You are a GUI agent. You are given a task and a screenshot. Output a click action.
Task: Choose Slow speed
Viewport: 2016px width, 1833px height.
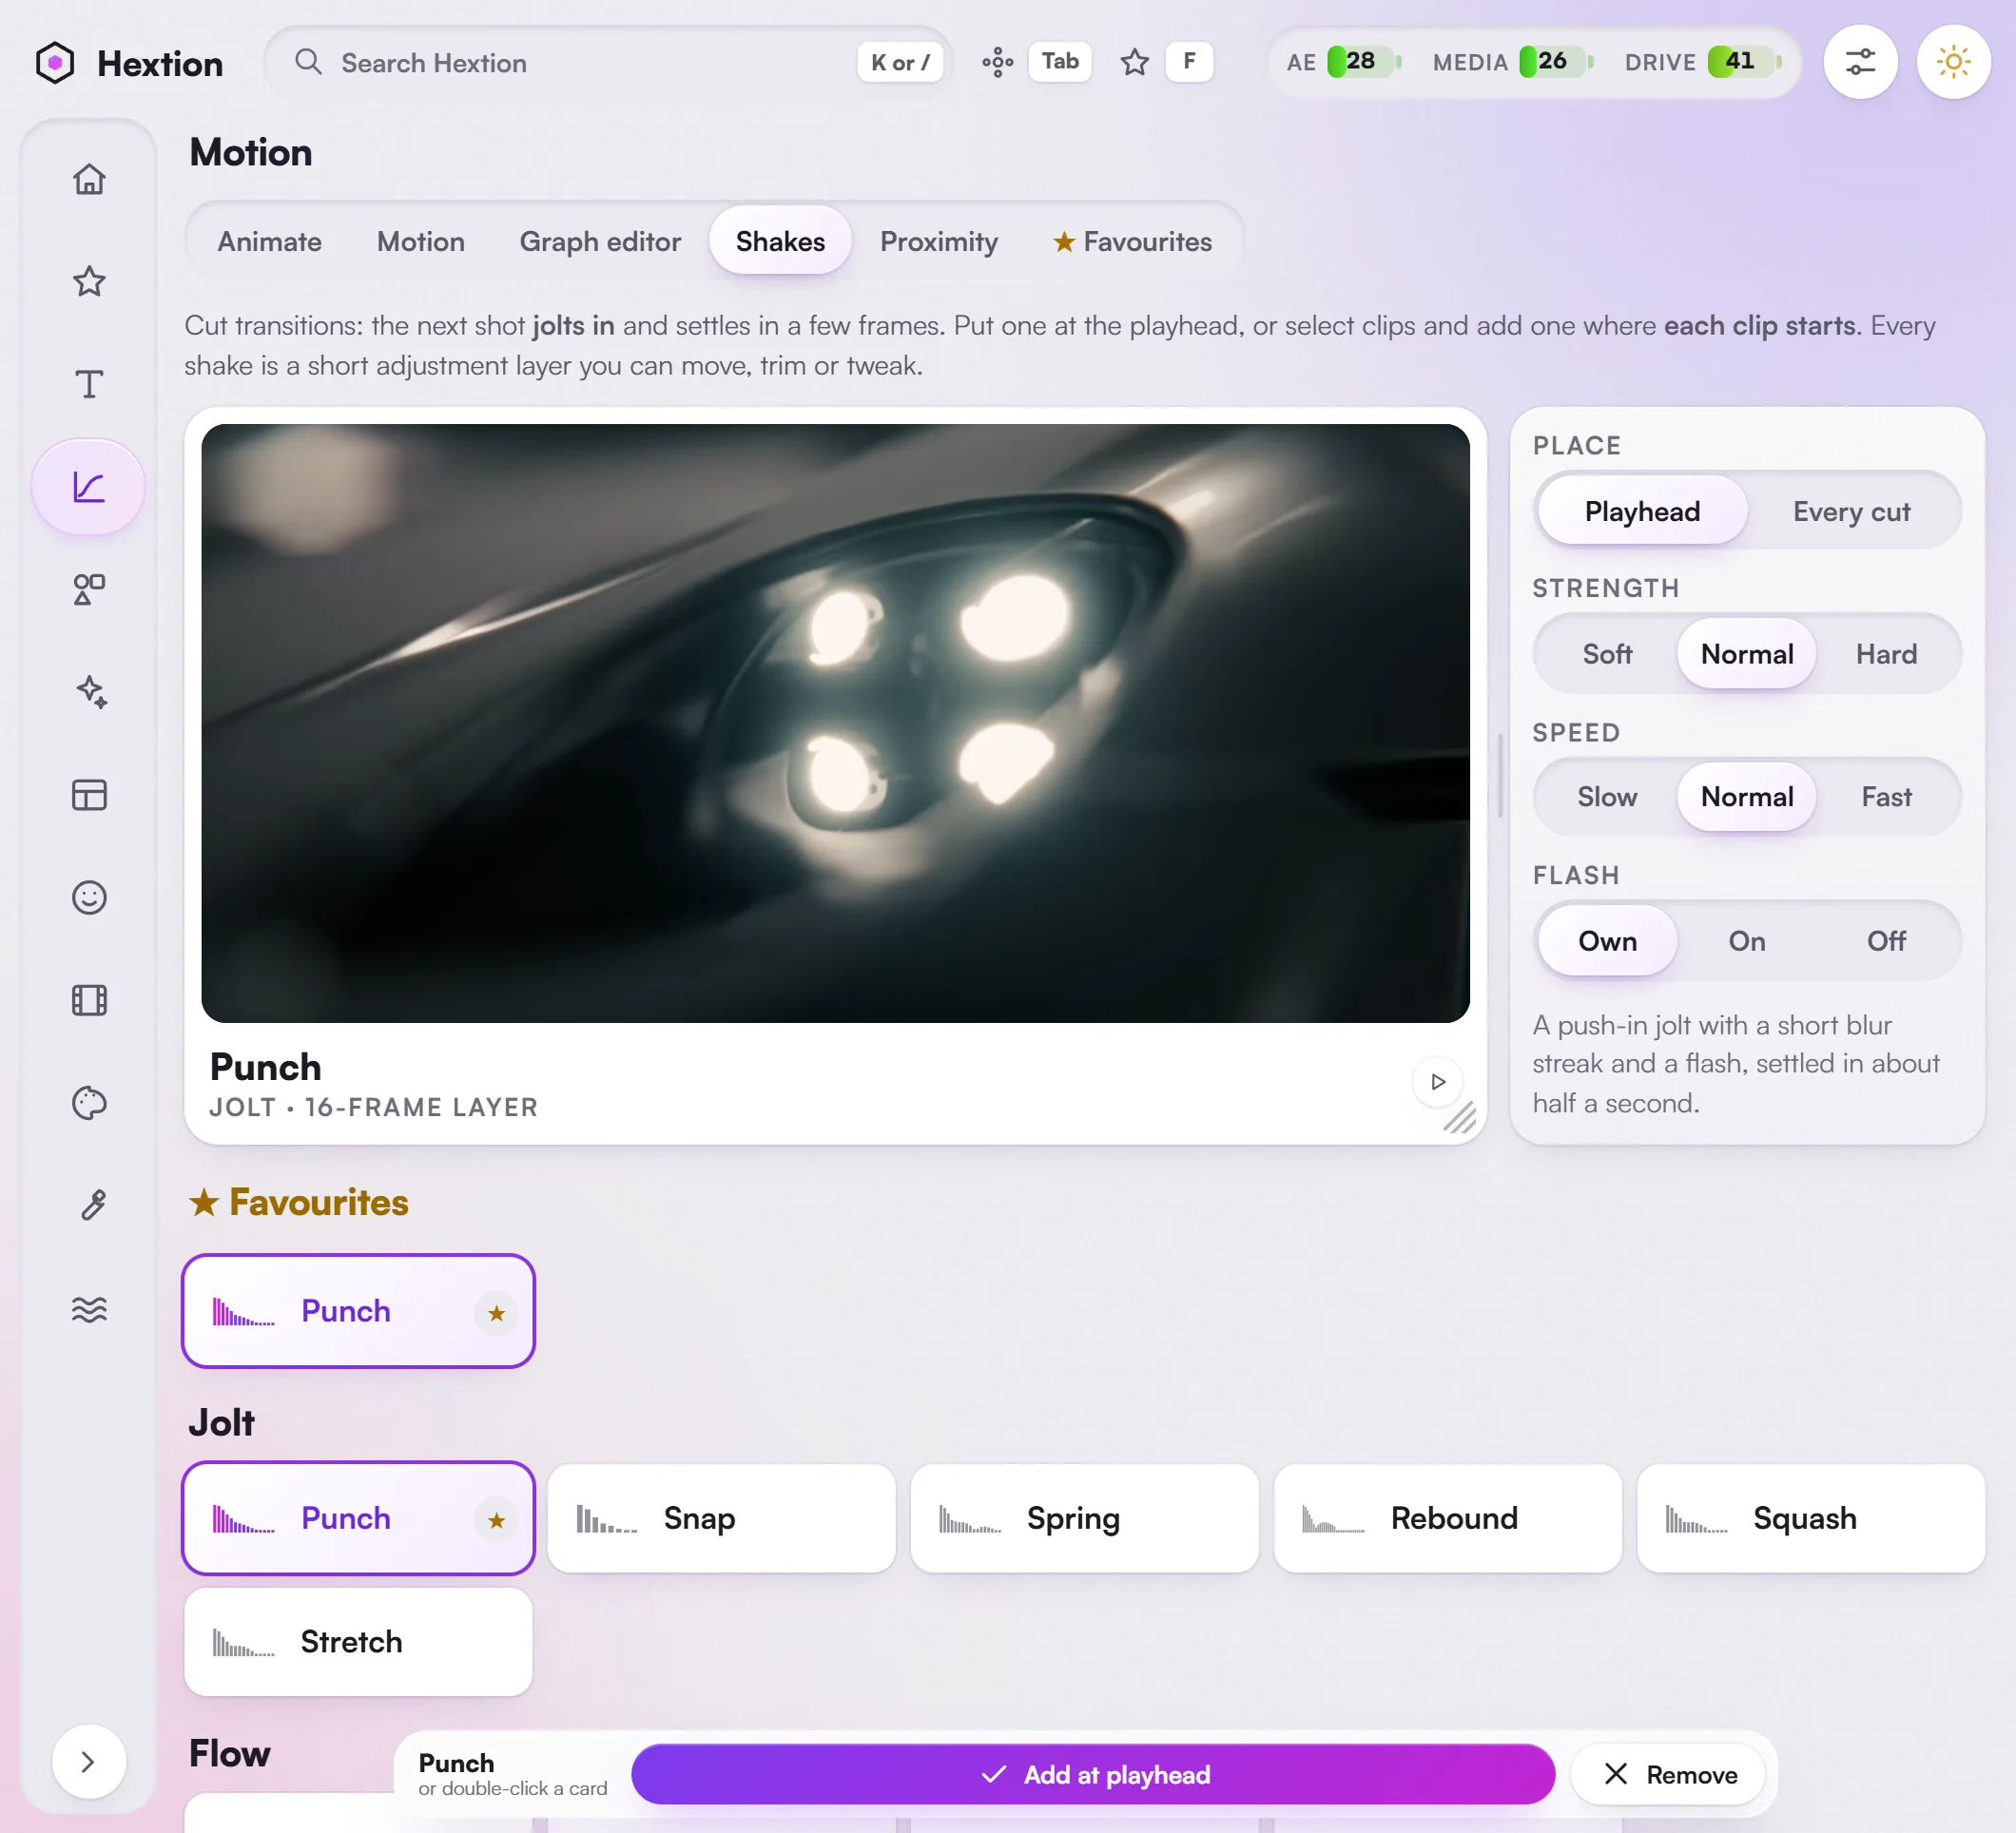point(1607,797)
